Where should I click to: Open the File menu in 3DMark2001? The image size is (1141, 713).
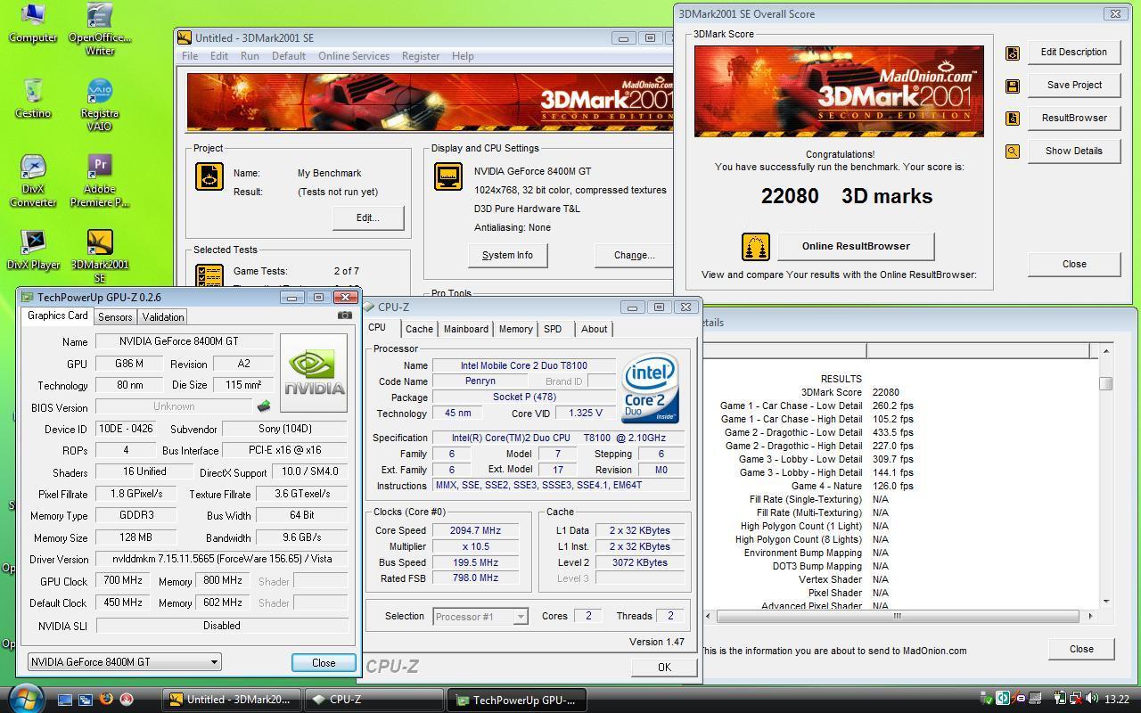[x=190, y=56]
